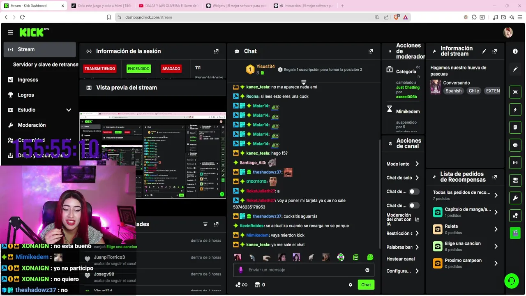Click the Chile tag
The width and height of the screenshot is (526, 296).
(x=474, y=91)
